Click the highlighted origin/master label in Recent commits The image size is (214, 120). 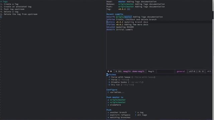point(124,17)
